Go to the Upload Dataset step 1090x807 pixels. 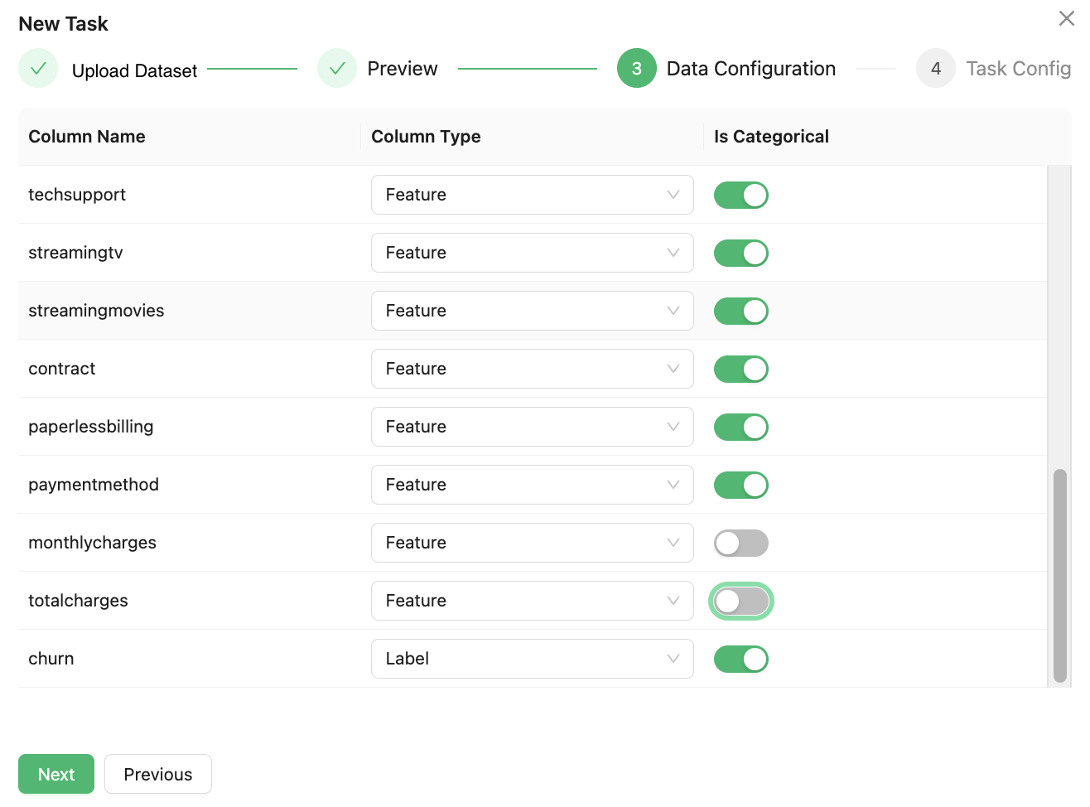134,71
